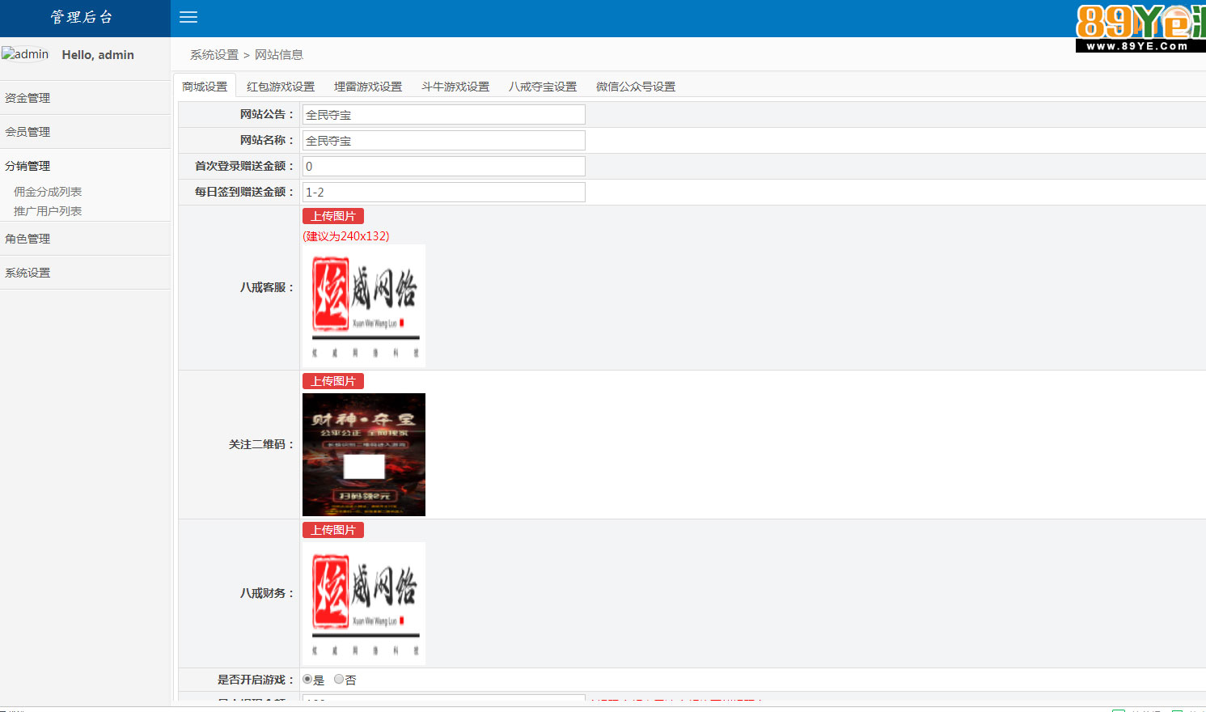
Task: Expand the 角色管理 sidebar section
Action: coord(85,239)
